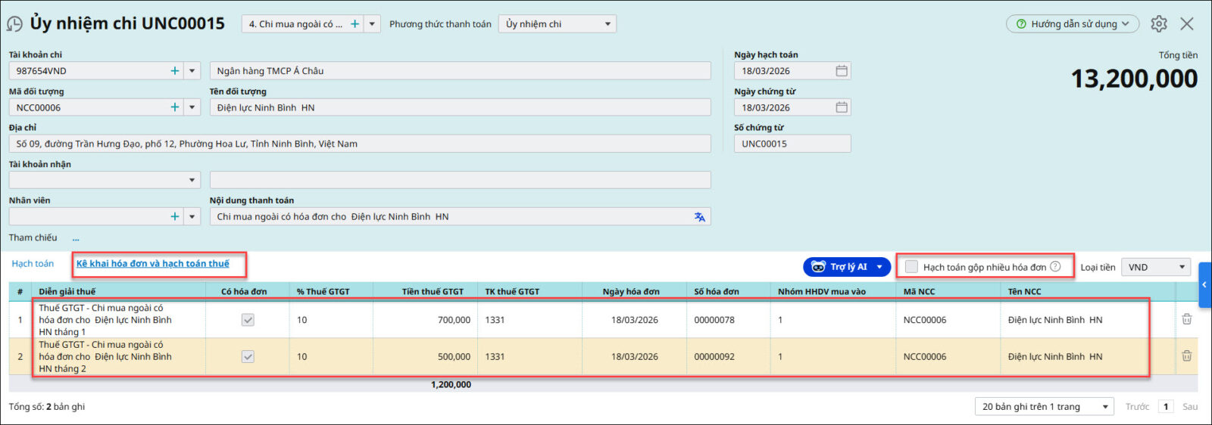This screenshot has width=1212, height=425.
Task: Open Hướng dẫn sử dụng help button
Action: coord(1072,24)
